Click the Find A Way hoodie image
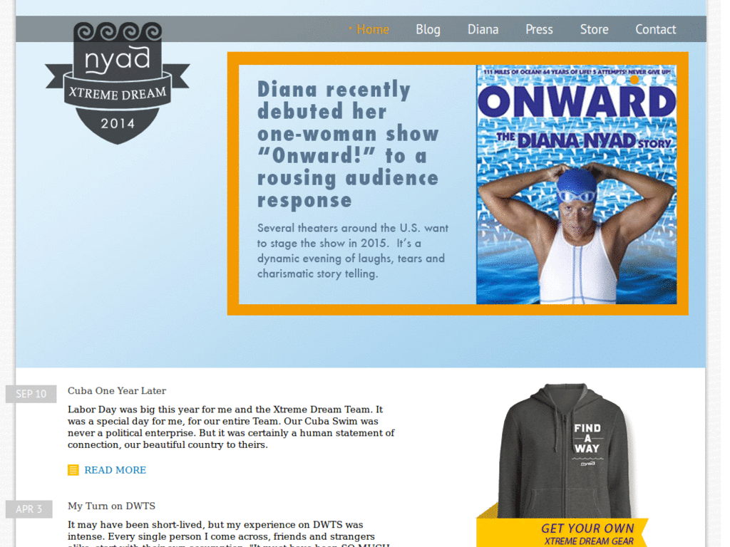 (565, 450)
